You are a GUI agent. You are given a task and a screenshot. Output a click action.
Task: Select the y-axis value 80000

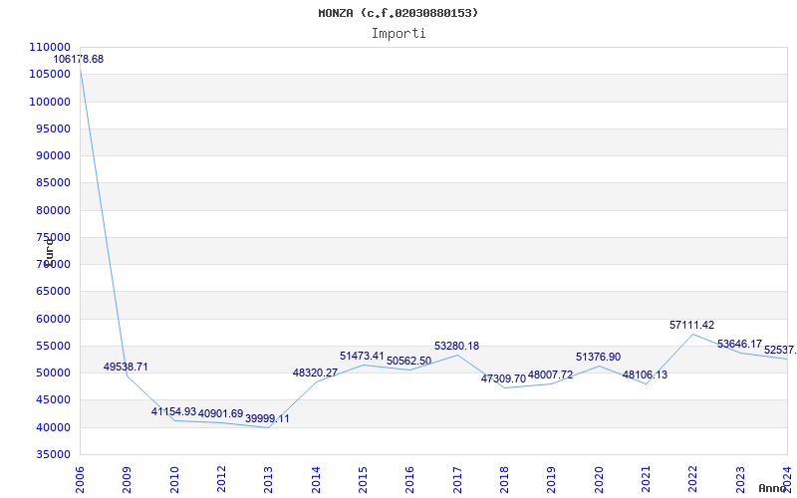[x=53, y=210]
